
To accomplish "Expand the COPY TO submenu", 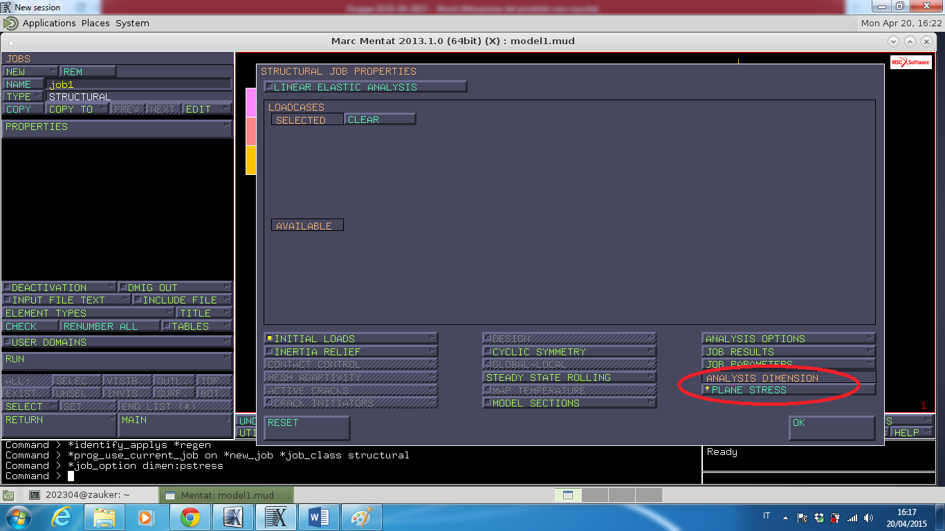I will (x=77, y=109).
